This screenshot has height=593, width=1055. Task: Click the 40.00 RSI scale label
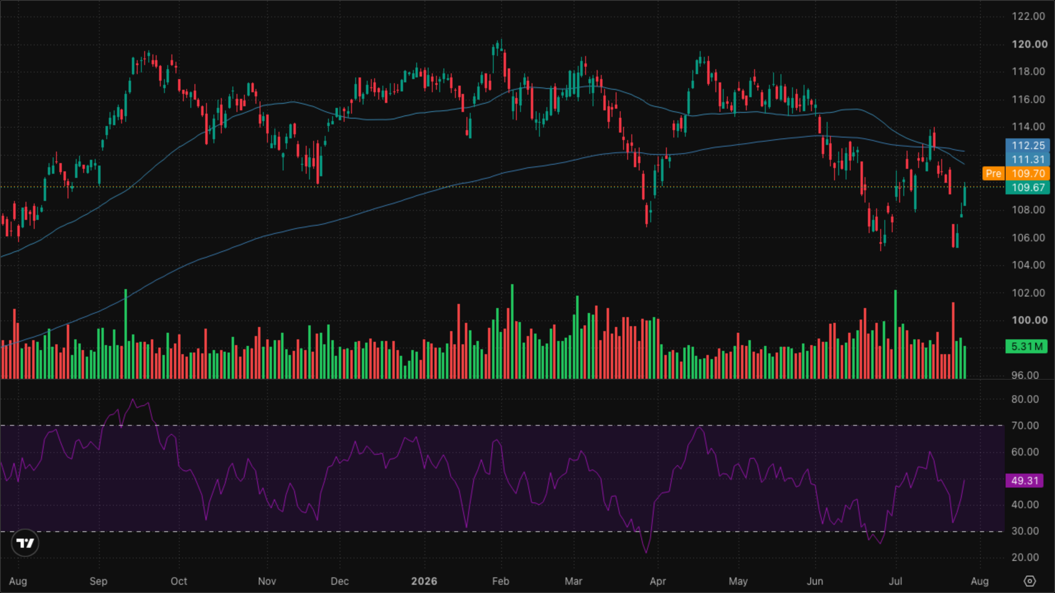click(x=1025, y=504)
